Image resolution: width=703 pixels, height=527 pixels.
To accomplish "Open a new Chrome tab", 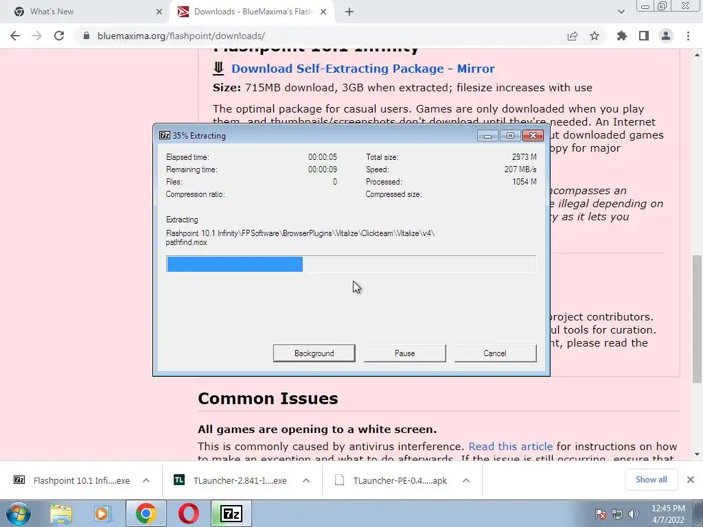I will click(x=349, y=12).
